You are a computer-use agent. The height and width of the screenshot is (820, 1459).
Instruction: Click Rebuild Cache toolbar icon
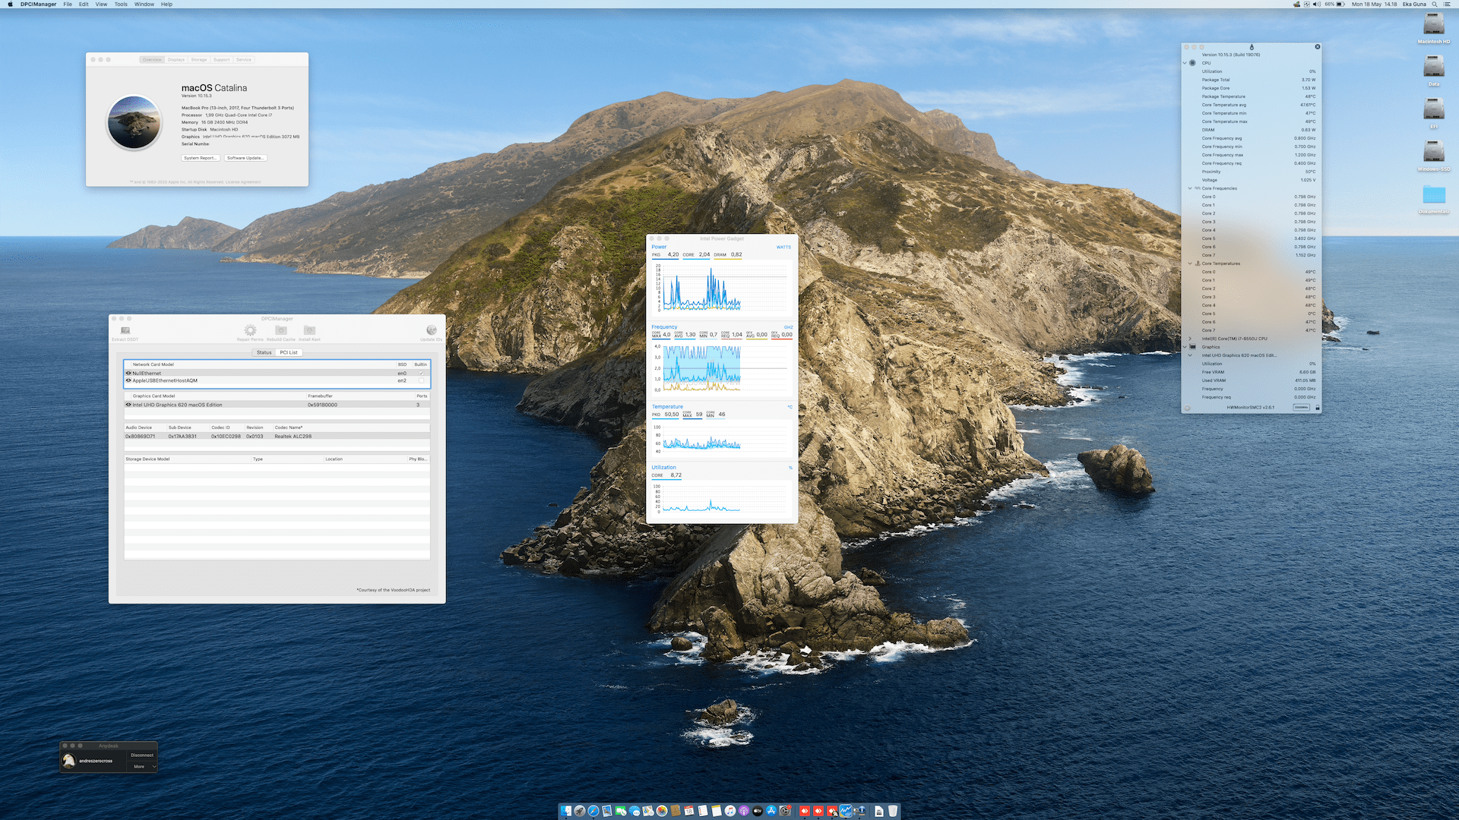click(x=281, y=330)
